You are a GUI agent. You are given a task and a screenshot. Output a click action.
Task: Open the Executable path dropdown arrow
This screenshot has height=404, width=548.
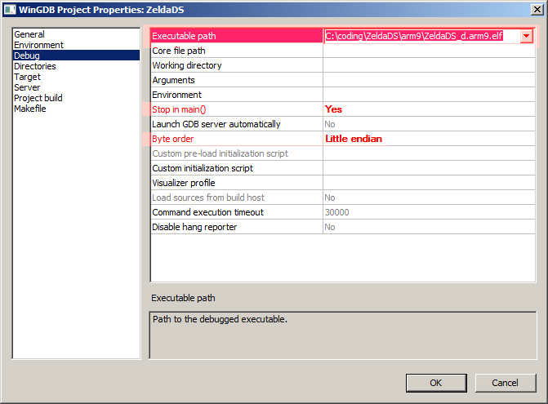pyautogui.click(x=526, y=36)
